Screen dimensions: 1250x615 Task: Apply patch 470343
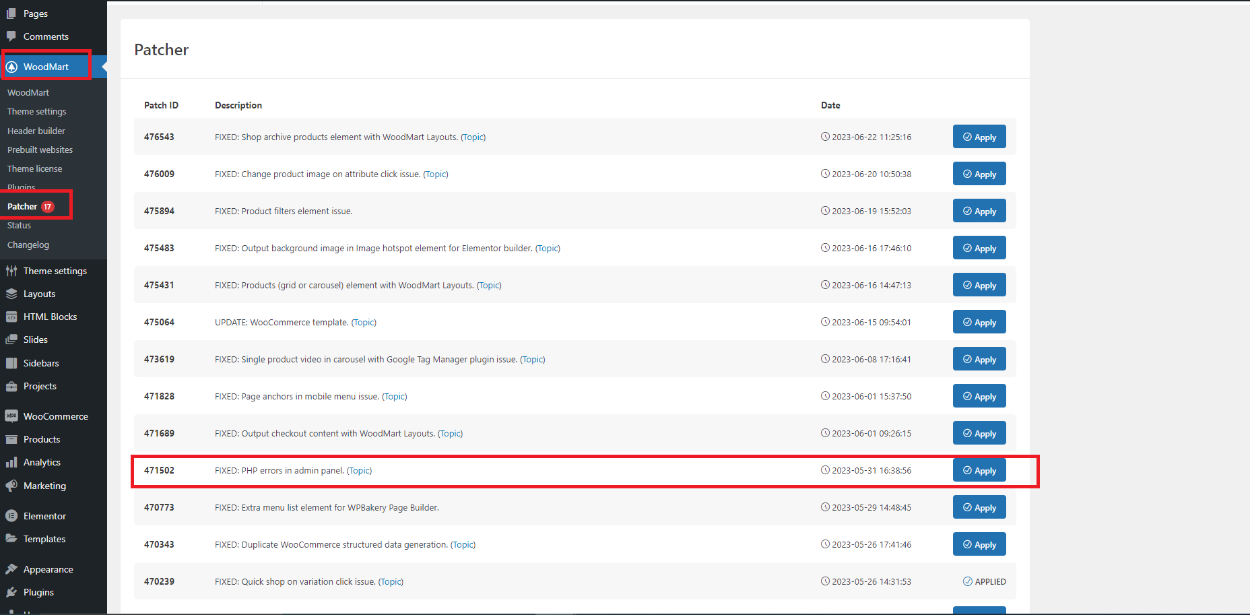click(x=979, y=544)
